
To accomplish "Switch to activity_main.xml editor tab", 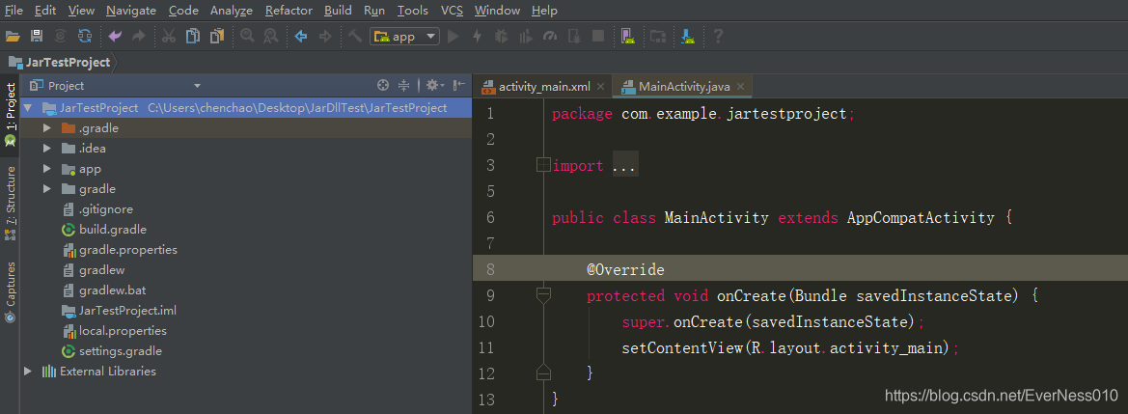I will [544, 87].
